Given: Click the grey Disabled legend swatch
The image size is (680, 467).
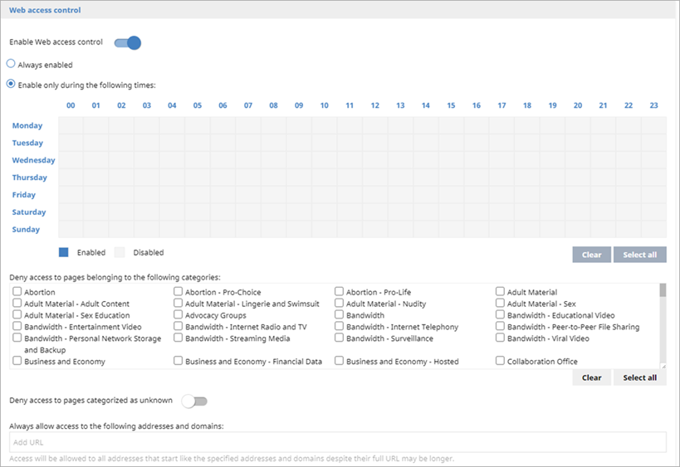Looking at the screenshot, I should tap(120, 252).
